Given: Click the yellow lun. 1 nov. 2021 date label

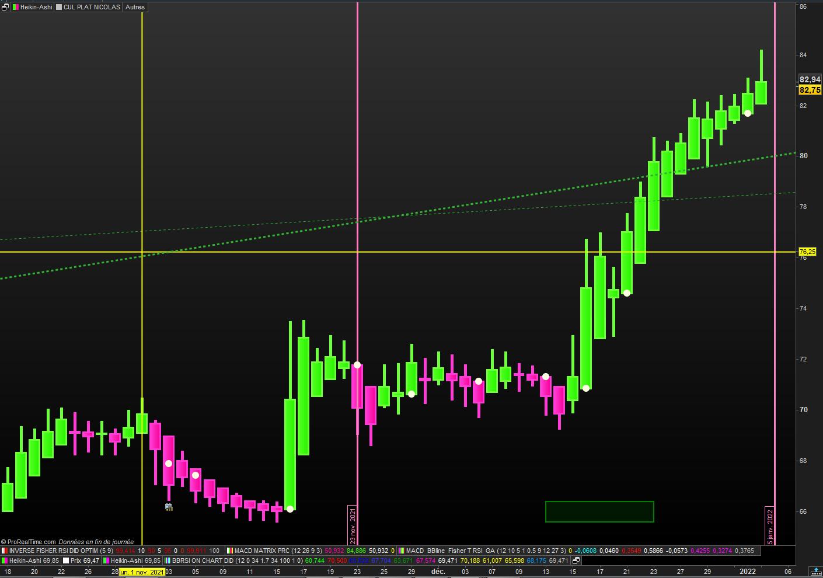Looking at the screenshot, I should 142,572.
